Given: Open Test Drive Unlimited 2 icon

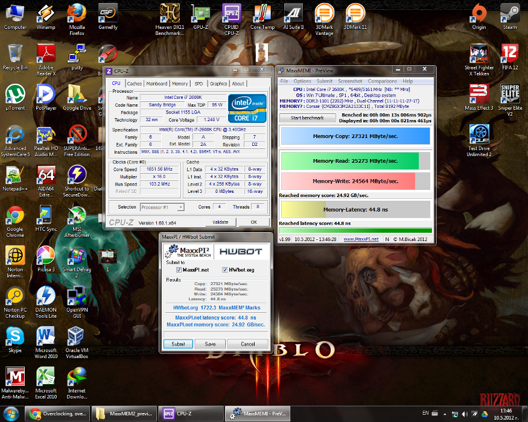Looking at the screenshot, I should point(479,140).
